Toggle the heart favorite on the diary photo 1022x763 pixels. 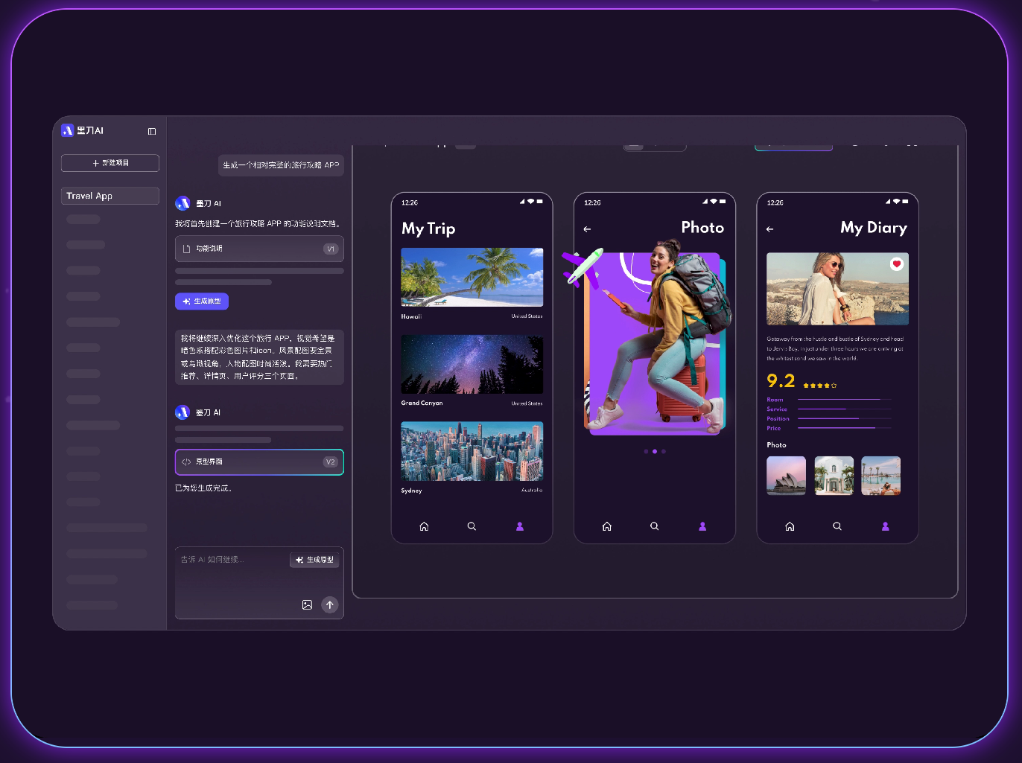[897, 264]
